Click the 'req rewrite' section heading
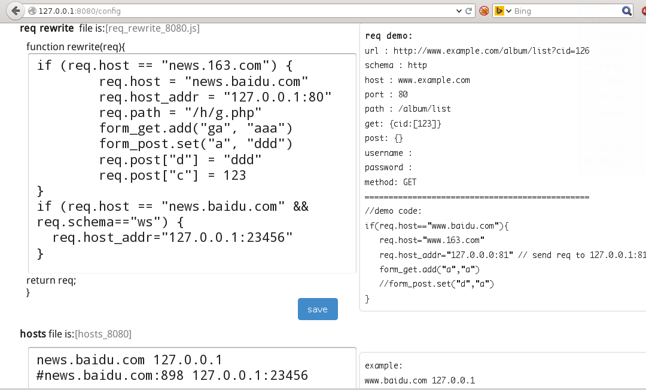 pos(47,28)
